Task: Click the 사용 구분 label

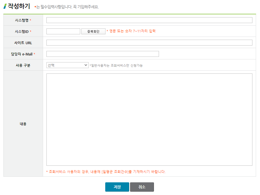Action: (23, 65)
